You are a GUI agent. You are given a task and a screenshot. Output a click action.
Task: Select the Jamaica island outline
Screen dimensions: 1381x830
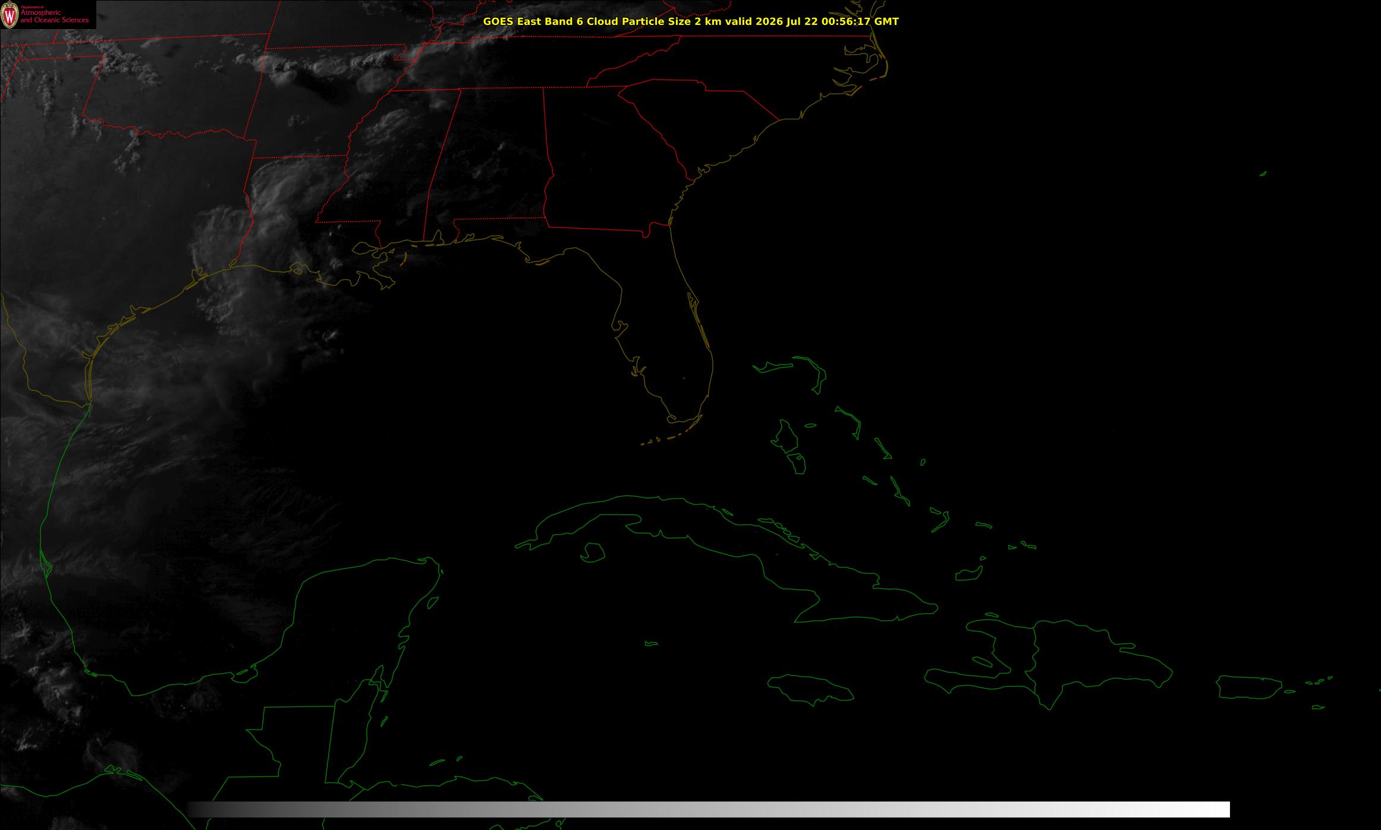point(811,687)
